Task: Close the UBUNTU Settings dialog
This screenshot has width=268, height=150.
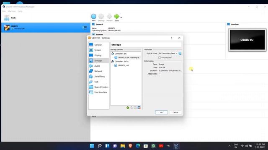Action: click(x=179, y=38)
